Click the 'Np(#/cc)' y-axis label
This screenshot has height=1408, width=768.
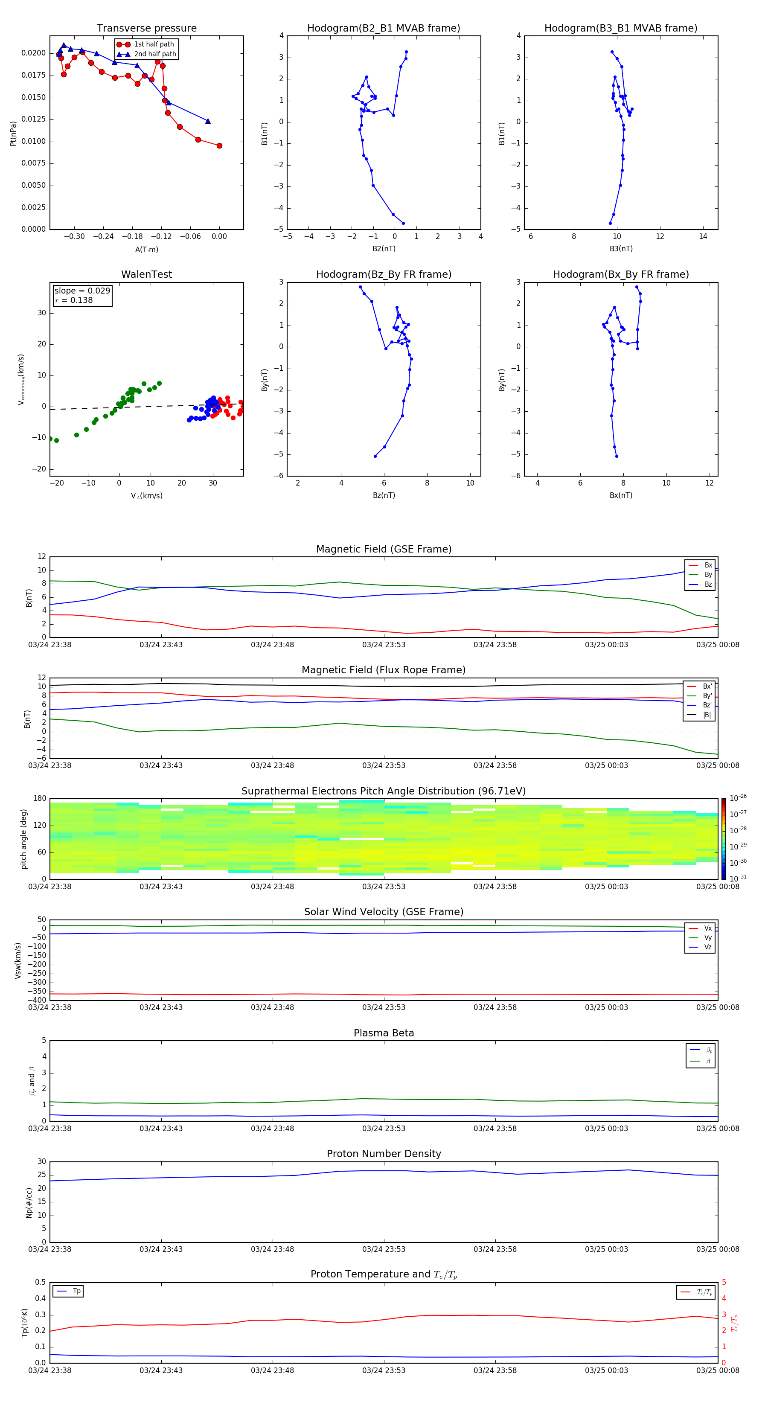click(29, 1202)
